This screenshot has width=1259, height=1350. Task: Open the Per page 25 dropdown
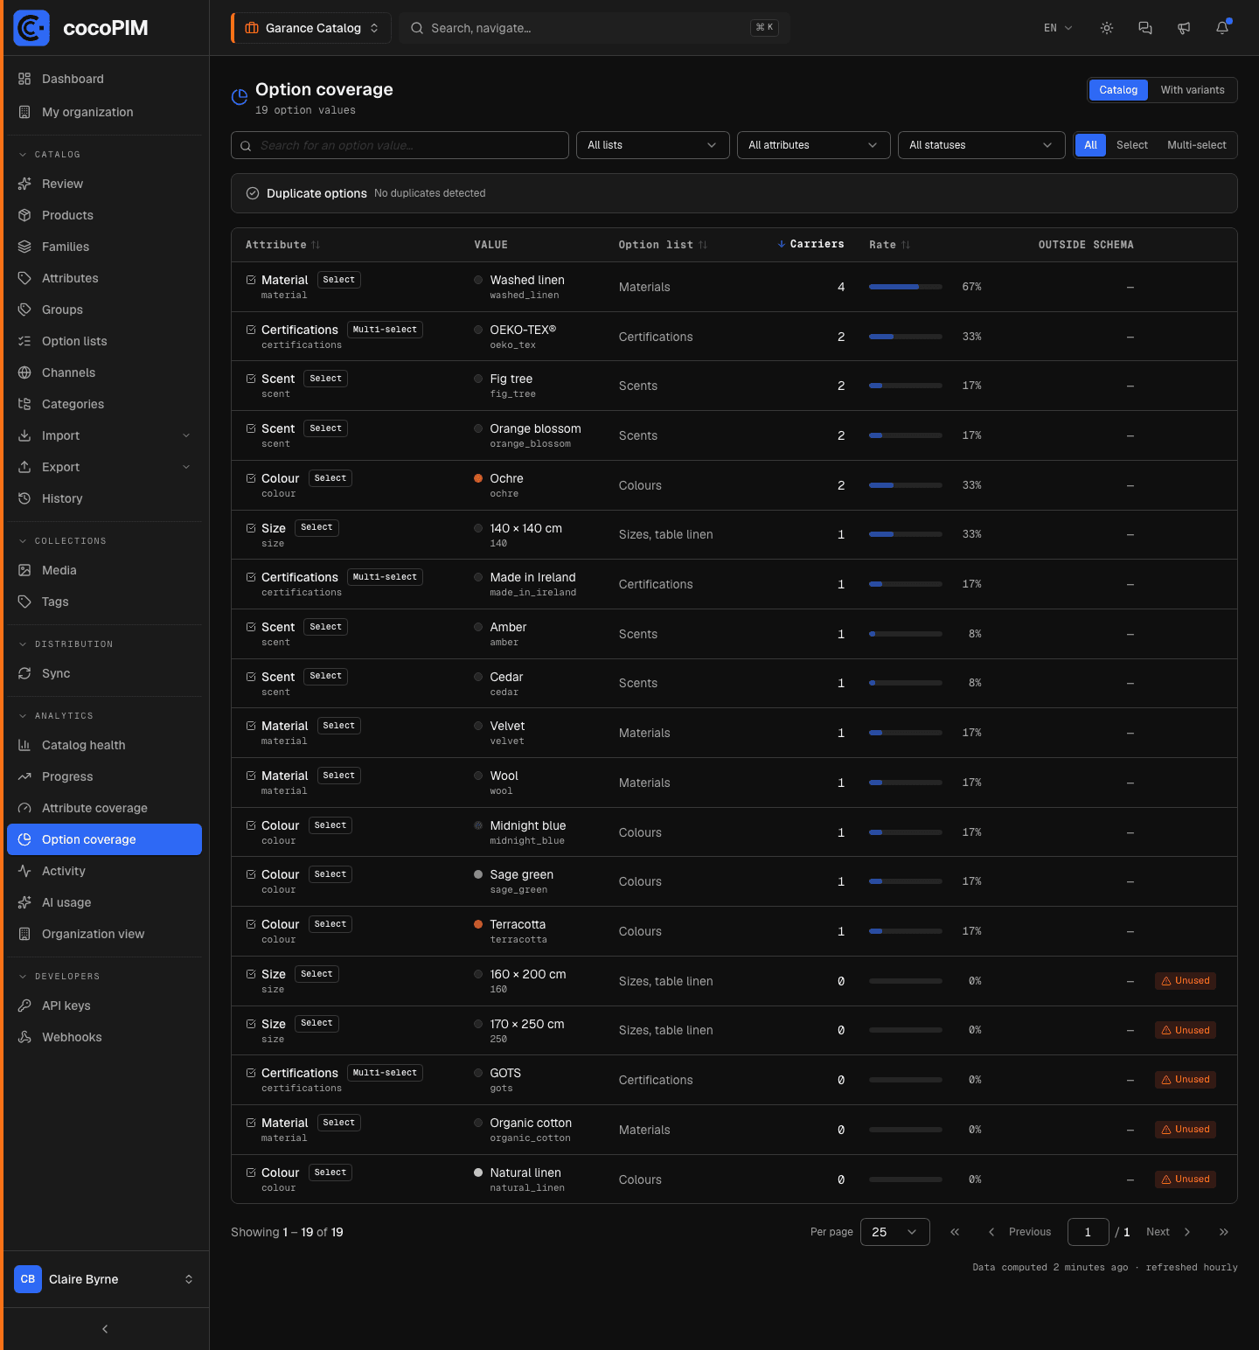click(x=895, y=1232)
